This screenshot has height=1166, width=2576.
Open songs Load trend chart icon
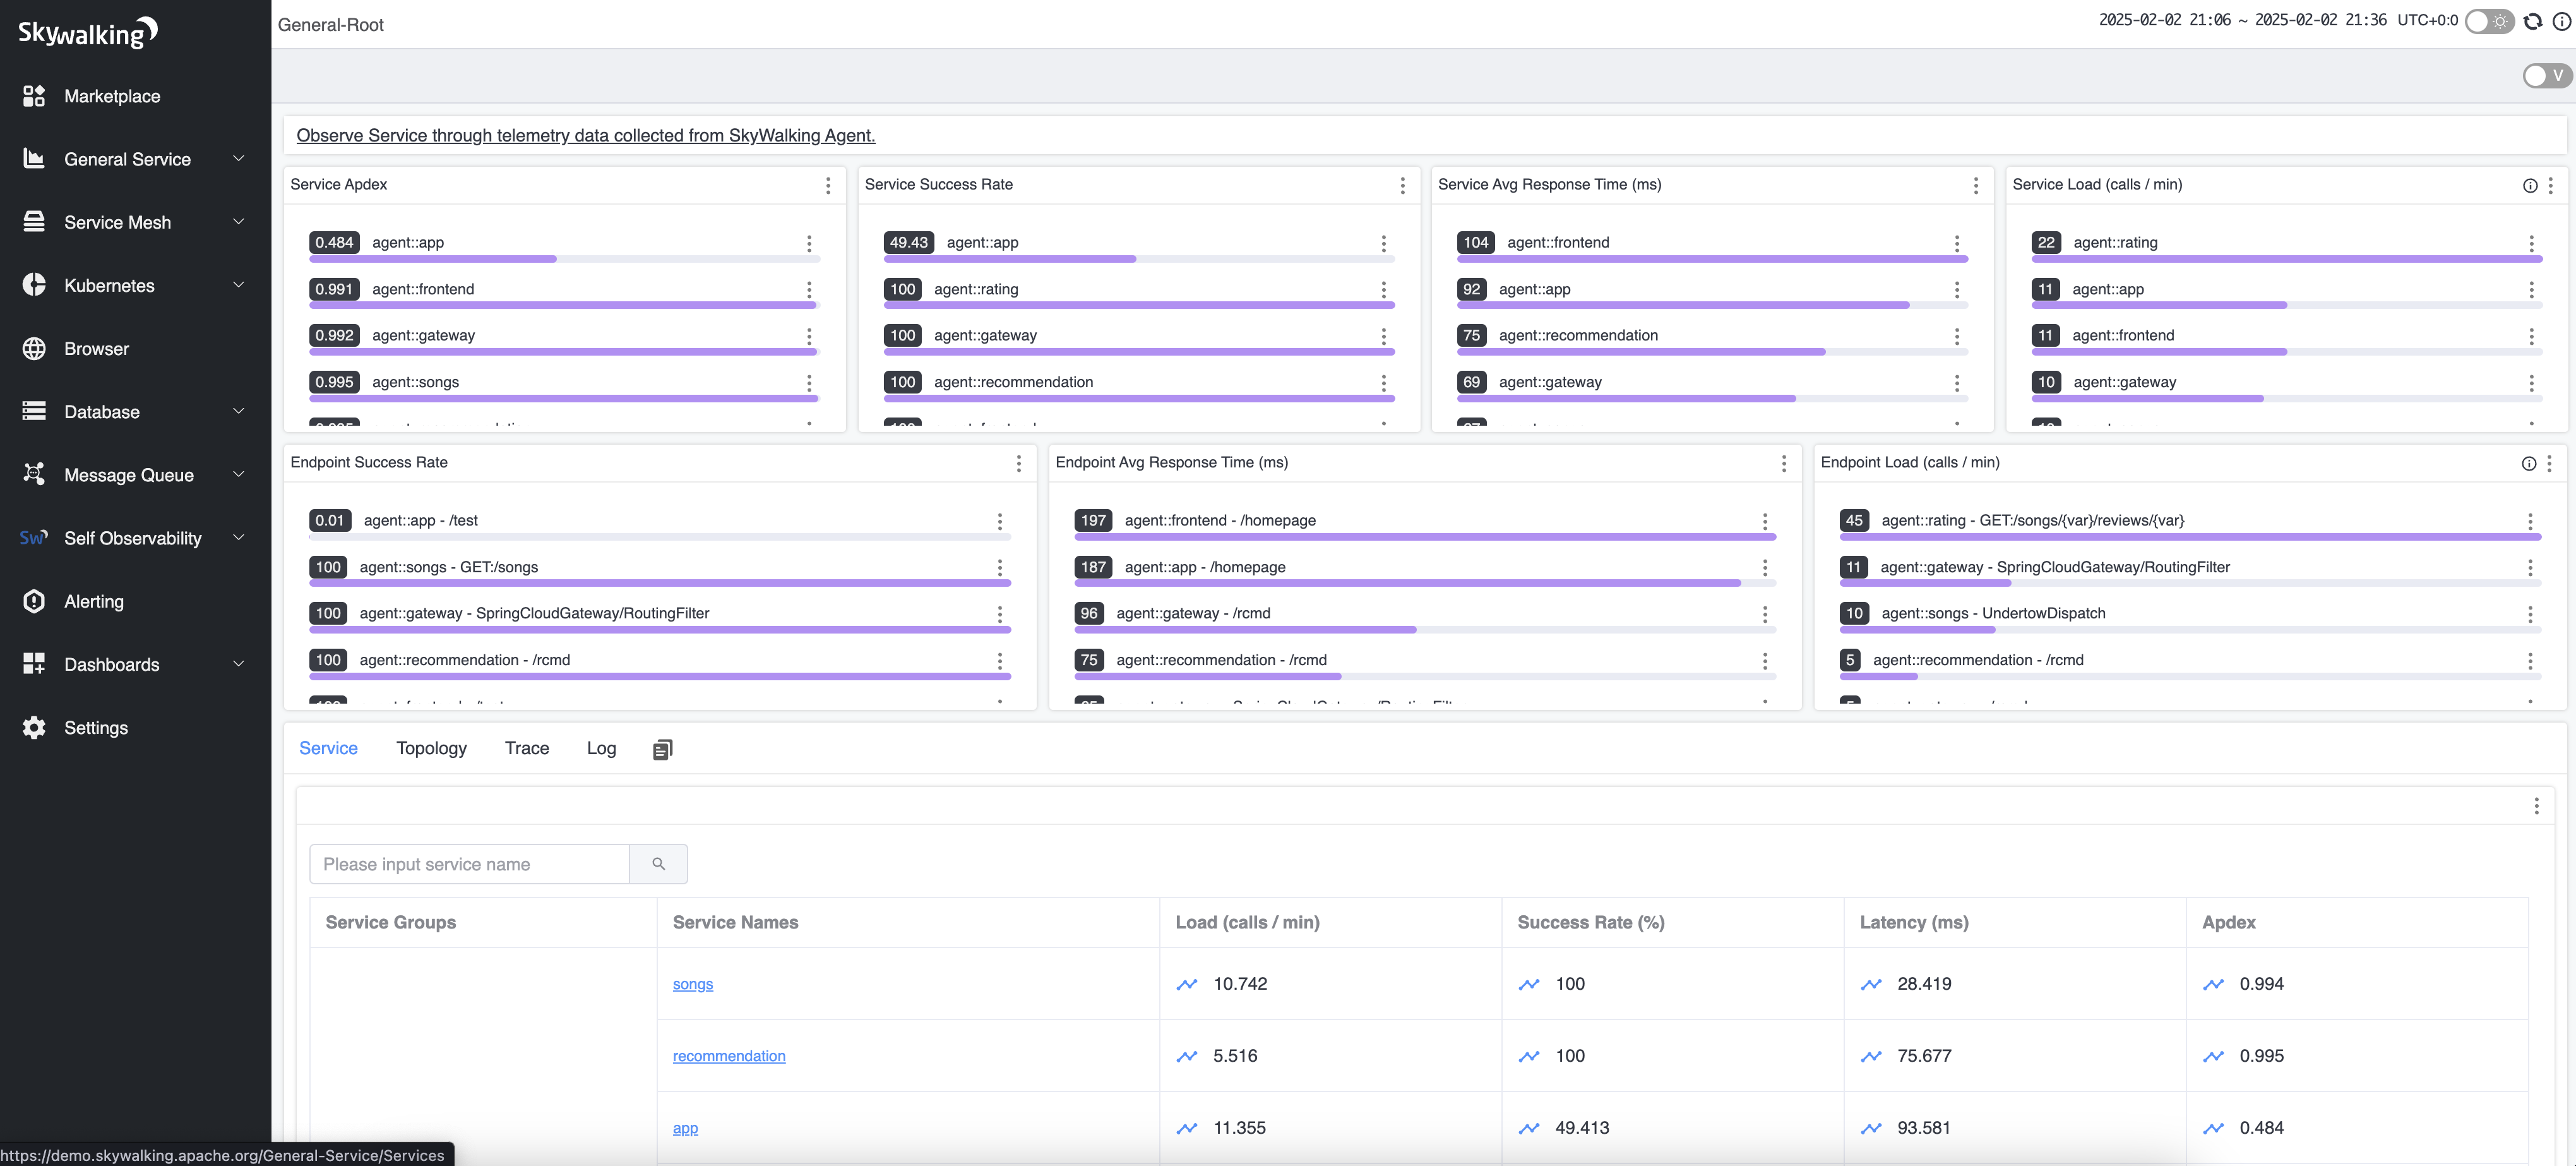point(1187,984)
